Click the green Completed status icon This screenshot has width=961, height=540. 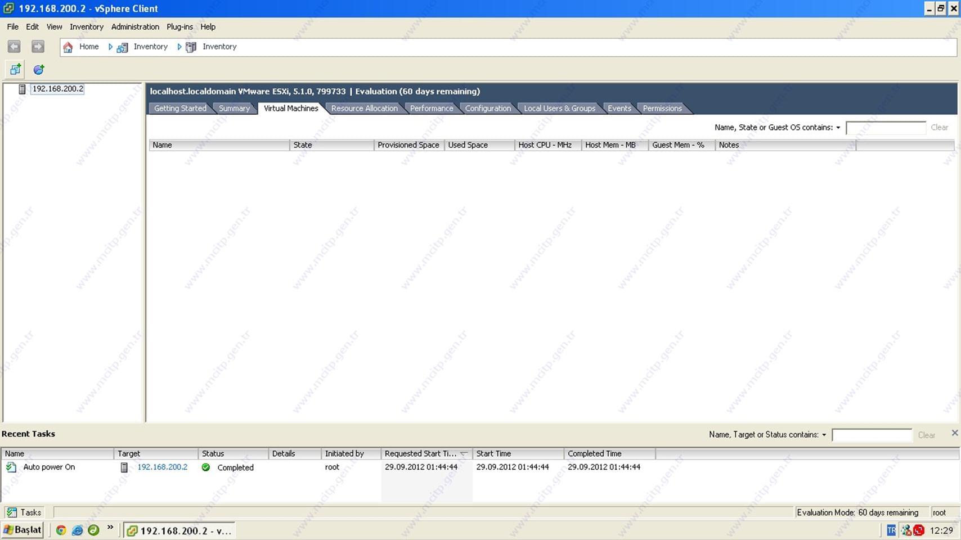206,467
